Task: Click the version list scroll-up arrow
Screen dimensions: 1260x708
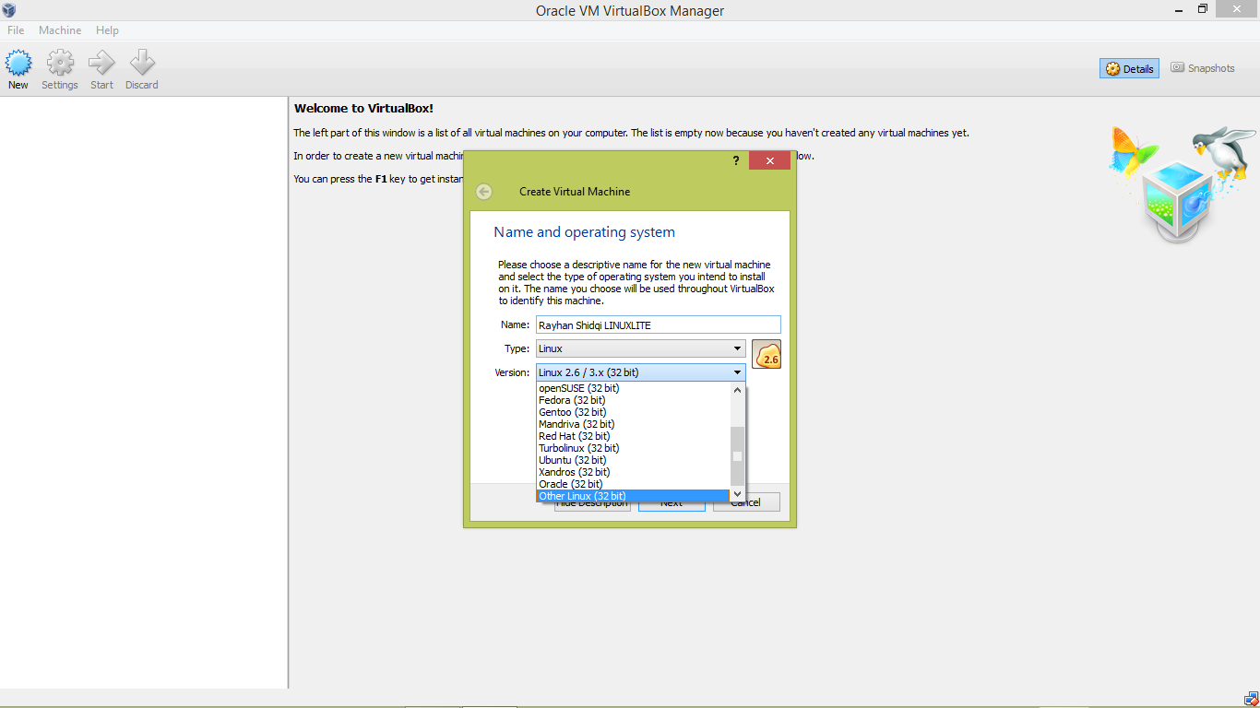Action: pos(737,390)
